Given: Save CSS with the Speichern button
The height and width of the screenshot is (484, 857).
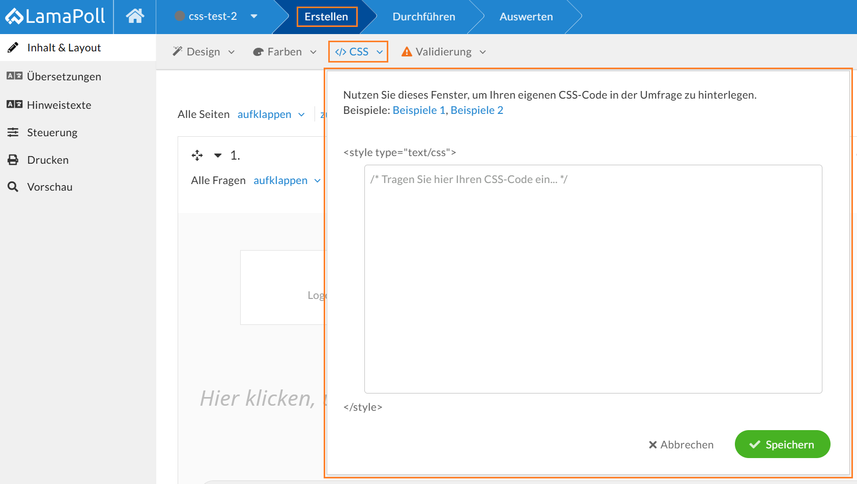Looking at the screenshot, I should click(783, 444).
